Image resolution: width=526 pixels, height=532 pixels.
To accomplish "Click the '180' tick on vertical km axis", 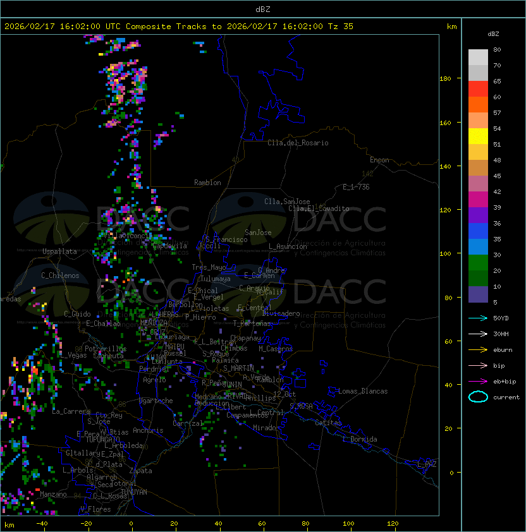I will [x=445, y=79].
